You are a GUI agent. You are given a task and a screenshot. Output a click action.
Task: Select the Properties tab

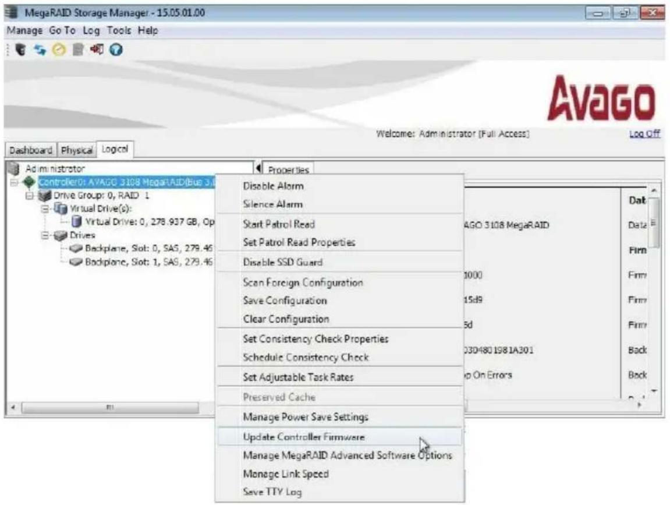(288, 169)
